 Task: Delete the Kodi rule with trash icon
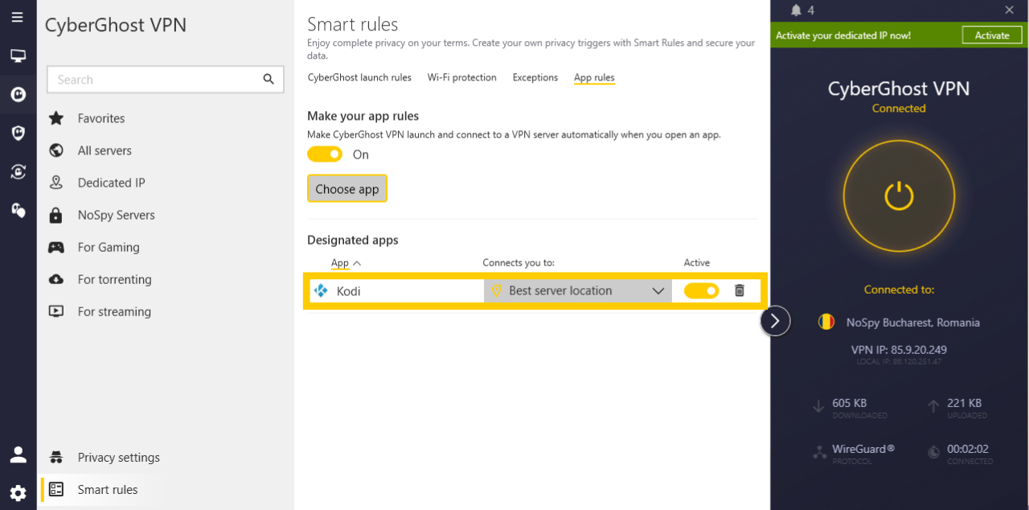(740, 290)
